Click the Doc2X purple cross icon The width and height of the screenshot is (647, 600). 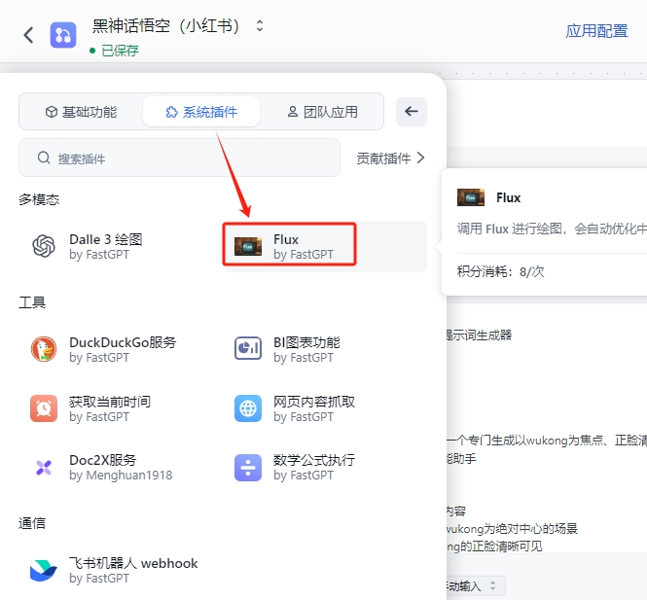pyautogui.click(x=44, y=468)
